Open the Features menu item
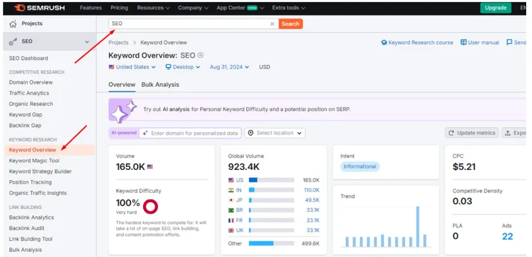Screen dimensions: 532x257 click(x=91, y=8)
